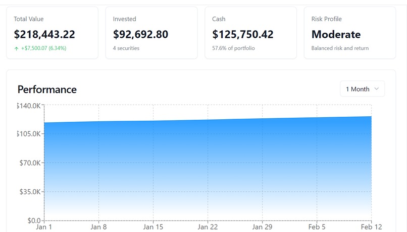Click the Feb 12 chart endpoint label
This screenshot has width=407, height=232.
pyautogui.click(x=371, y=227)
